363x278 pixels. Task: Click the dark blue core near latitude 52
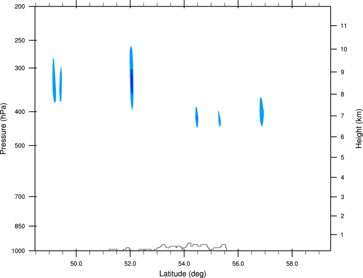point(132,82)
